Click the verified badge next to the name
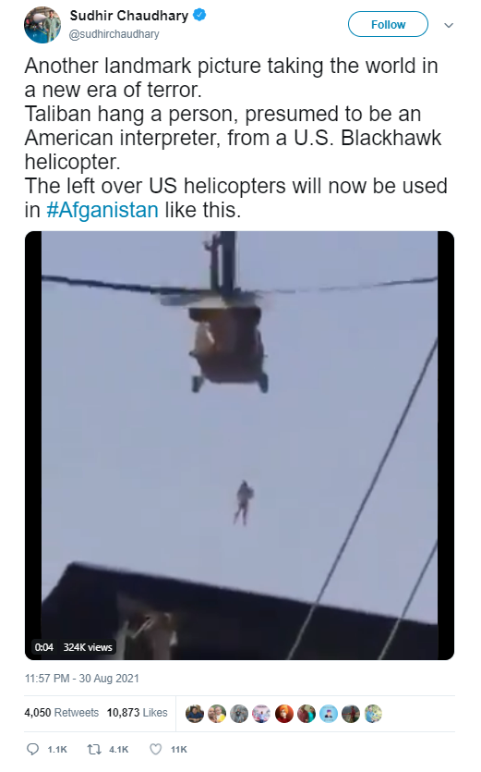 [x=199, y=16]
